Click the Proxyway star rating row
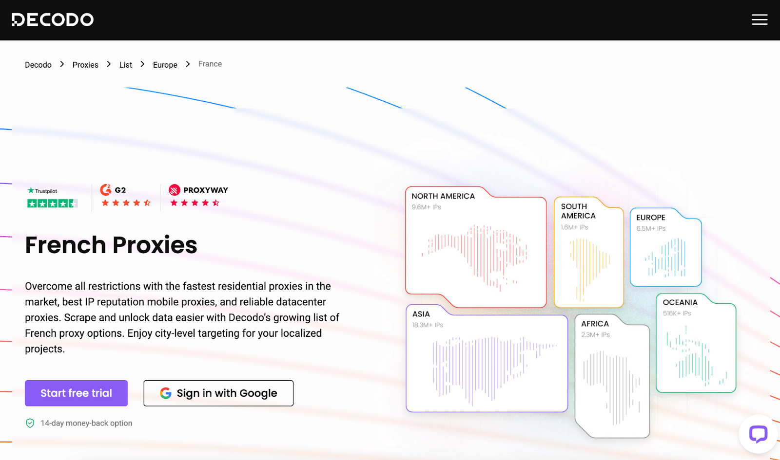780x460 pixels. click(x=195, y=202)
